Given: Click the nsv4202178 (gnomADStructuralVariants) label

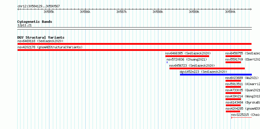Looking at the screenshot, I should point(50,47).
